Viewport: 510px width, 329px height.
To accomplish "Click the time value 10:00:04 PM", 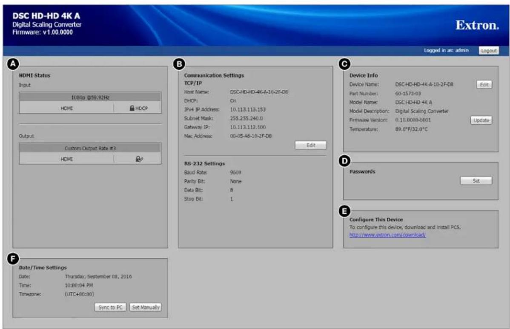I will pos(79,285).
